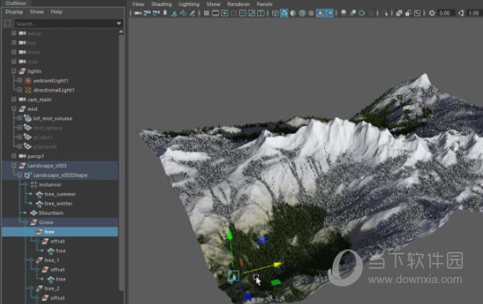Image resolution: width=483 pixels, height=304 pixels.
Task: Click the Select Camera toolbar icon
Action: (138, 13)
